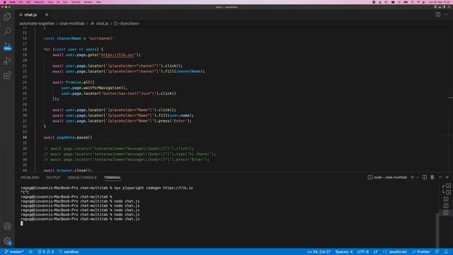
Task: Open the Terminal menu in menu bar
Action: tap(76, 2)
